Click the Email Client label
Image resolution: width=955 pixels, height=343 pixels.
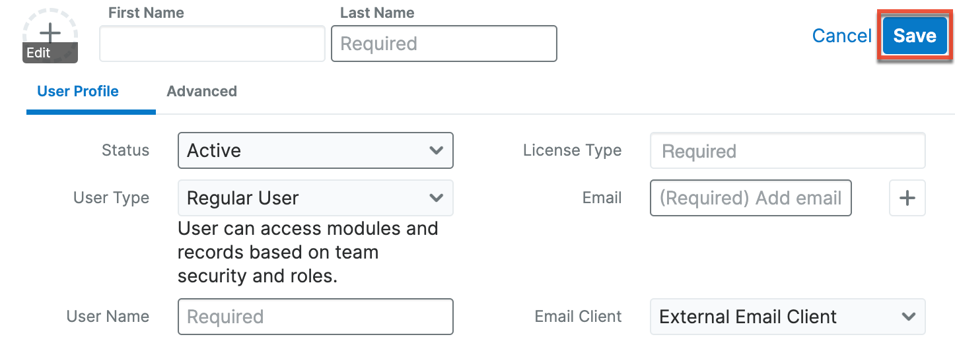(x=578, y=317)
